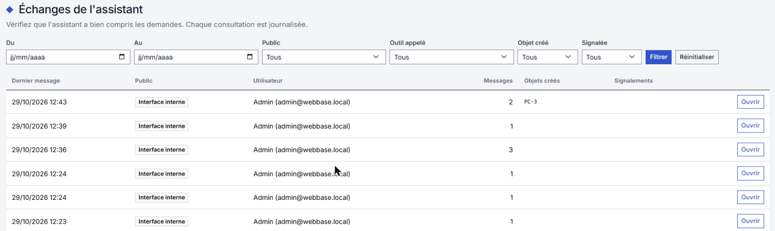Click the Échanges de l'assistant page title
The width and height of the screenshot is (775, 231).
click(x=81, y=9)
